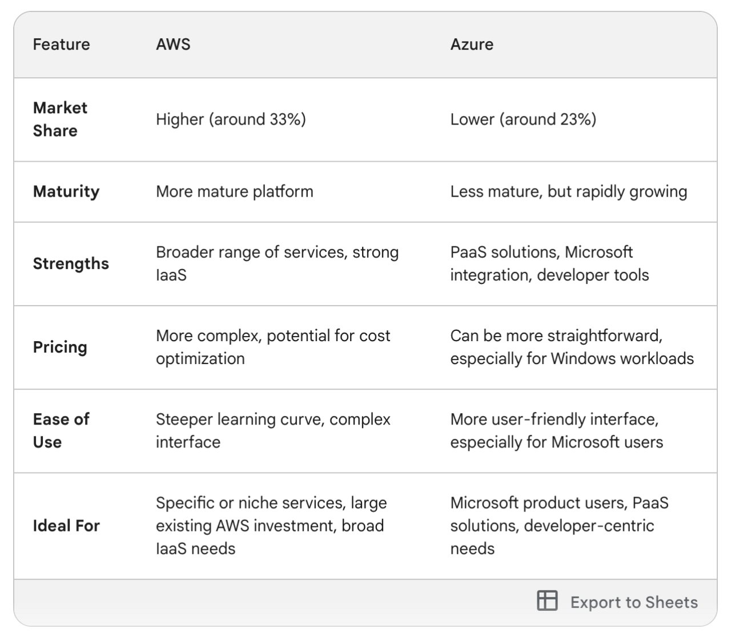The width and height of the screenshot is (731, 640).
Task: Click the Export to Sheets label
Action: [634, 602]
